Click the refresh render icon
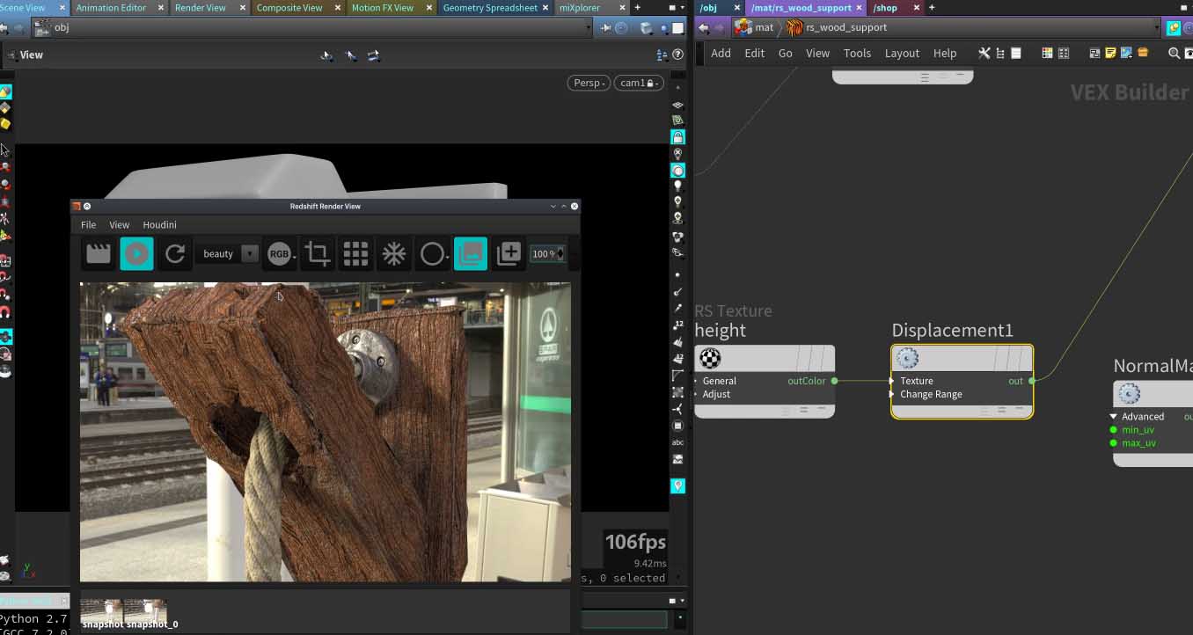Image resolution: width=1193 pixels, height=635 pixels. point(175,254)
